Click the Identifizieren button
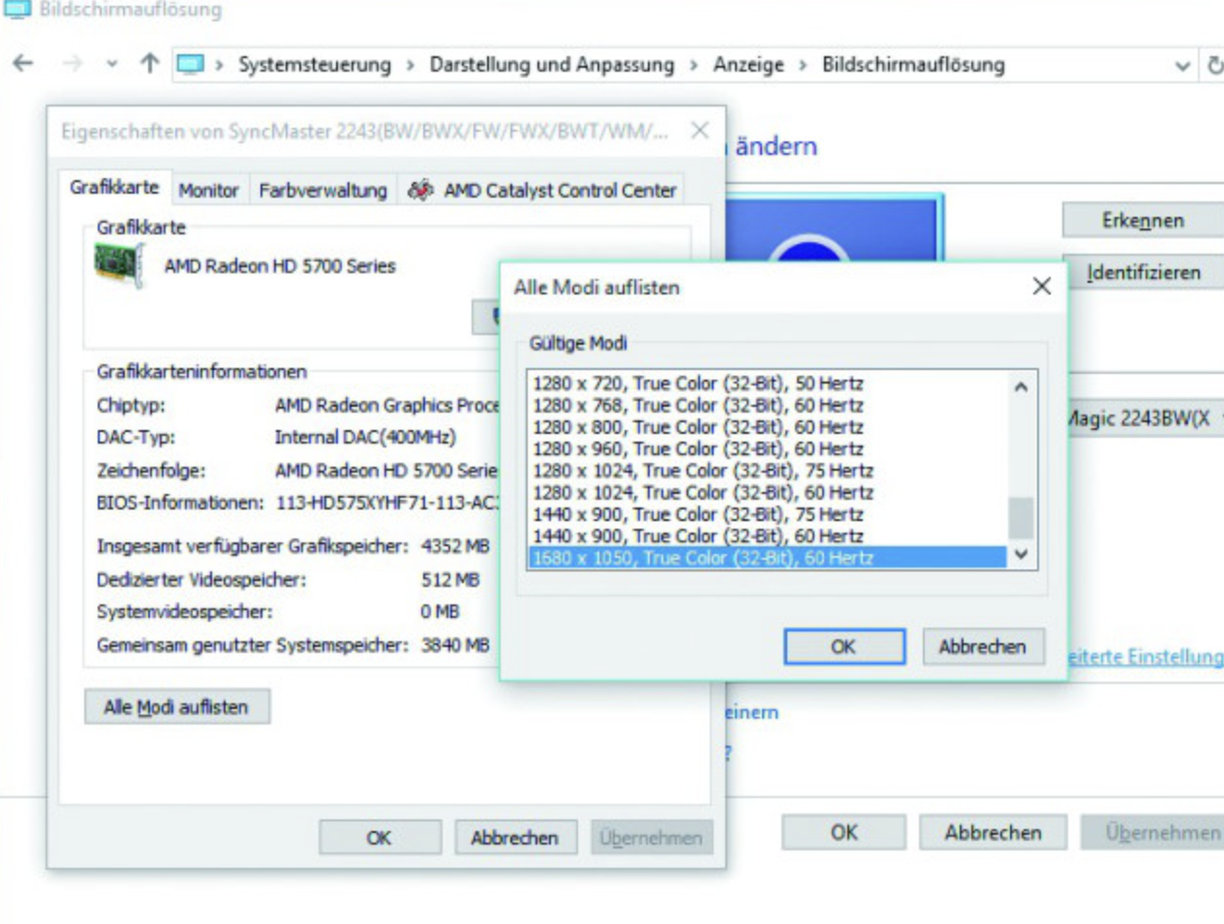 (1143, 273)
